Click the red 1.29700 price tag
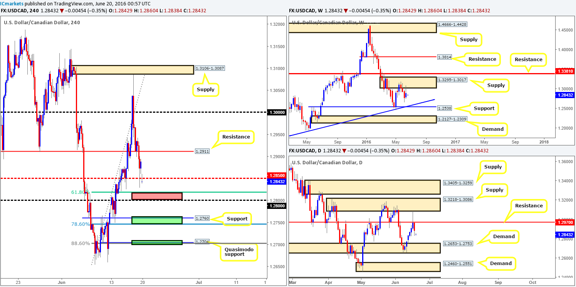The image size is (576, 287). (x=564, y=222)
